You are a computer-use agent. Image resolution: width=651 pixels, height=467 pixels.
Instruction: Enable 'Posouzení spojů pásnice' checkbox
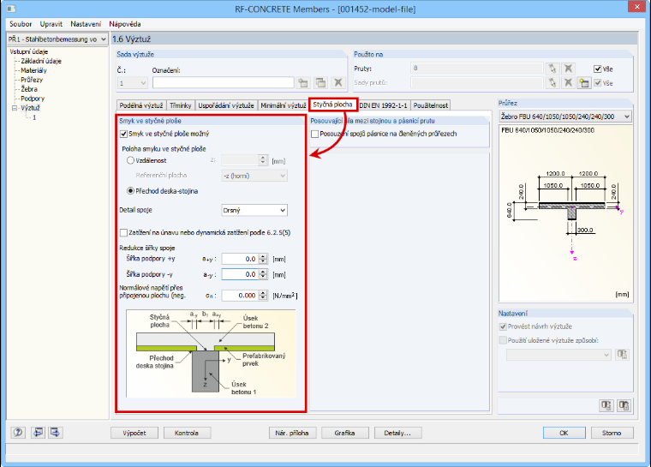(314, 134)
